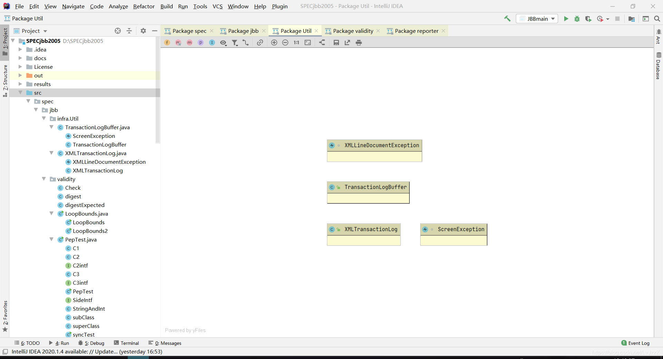Click the profiler run icon
This screenshot has height=359, width=663.
[600, 19]
